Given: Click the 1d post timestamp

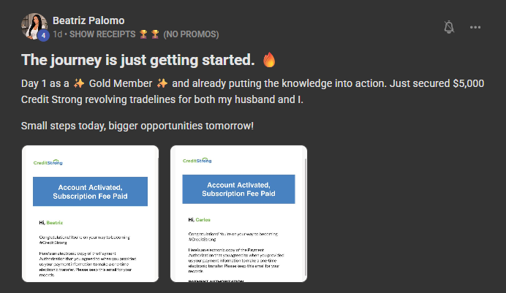Looking at the screenshot, I should click(58, 34).
